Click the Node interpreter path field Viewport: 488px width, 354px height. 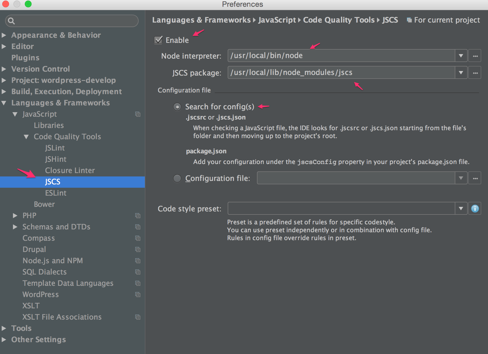[x=341, y=56]
